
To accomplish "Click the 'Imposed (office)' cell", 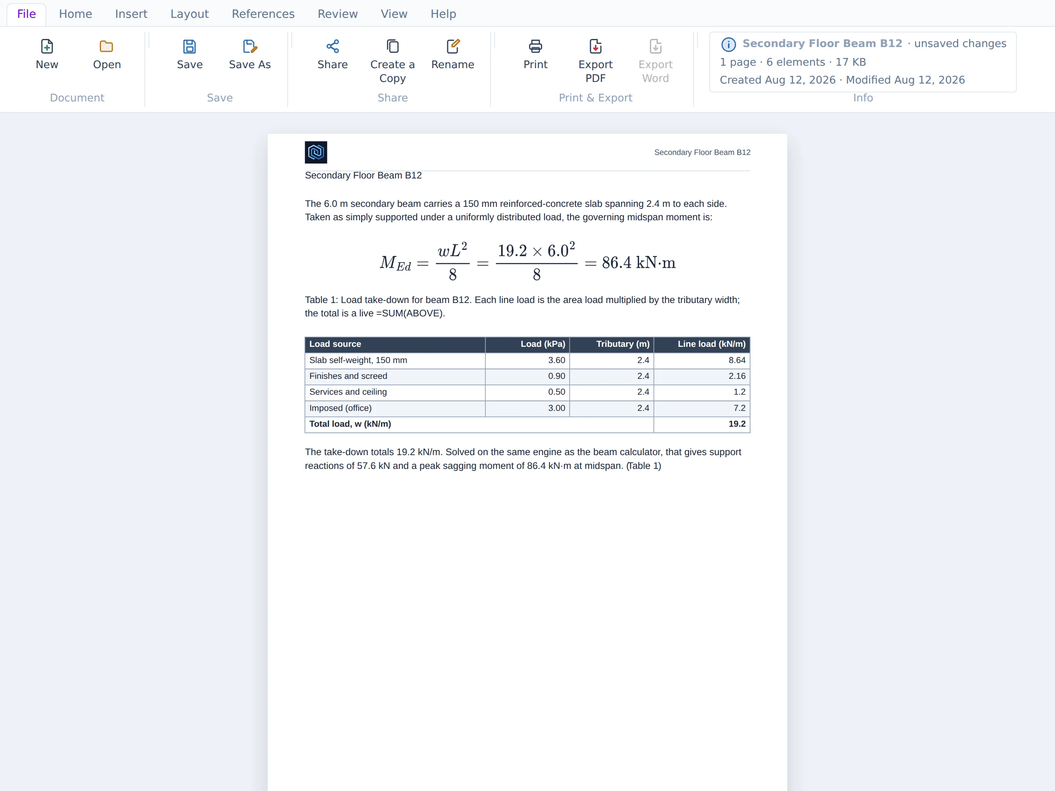I will [395, 408].
